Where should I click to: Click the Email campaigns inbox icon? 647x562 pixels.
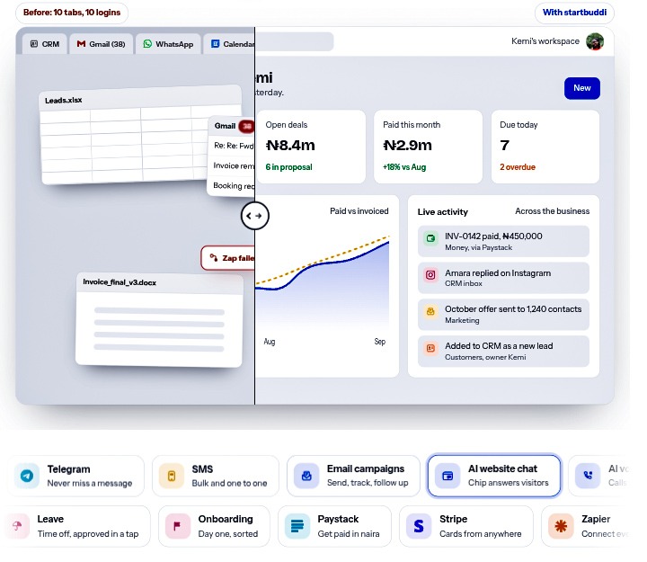(x=306, y=476)
